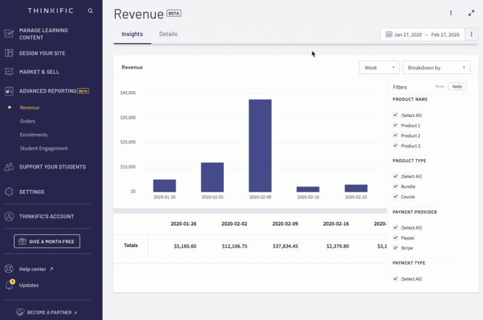The width and height of the screenshot is (483, 320).
Task: Click the Settings gear icon
Action: click(9, 192)
